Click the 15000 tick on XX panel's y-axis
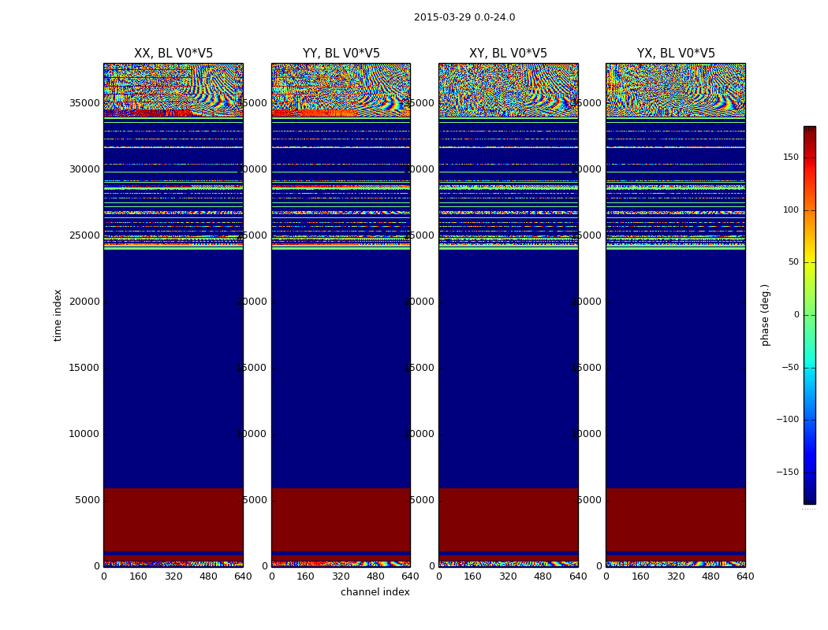The height and width of the screenshot is (630, 828). 85,368
